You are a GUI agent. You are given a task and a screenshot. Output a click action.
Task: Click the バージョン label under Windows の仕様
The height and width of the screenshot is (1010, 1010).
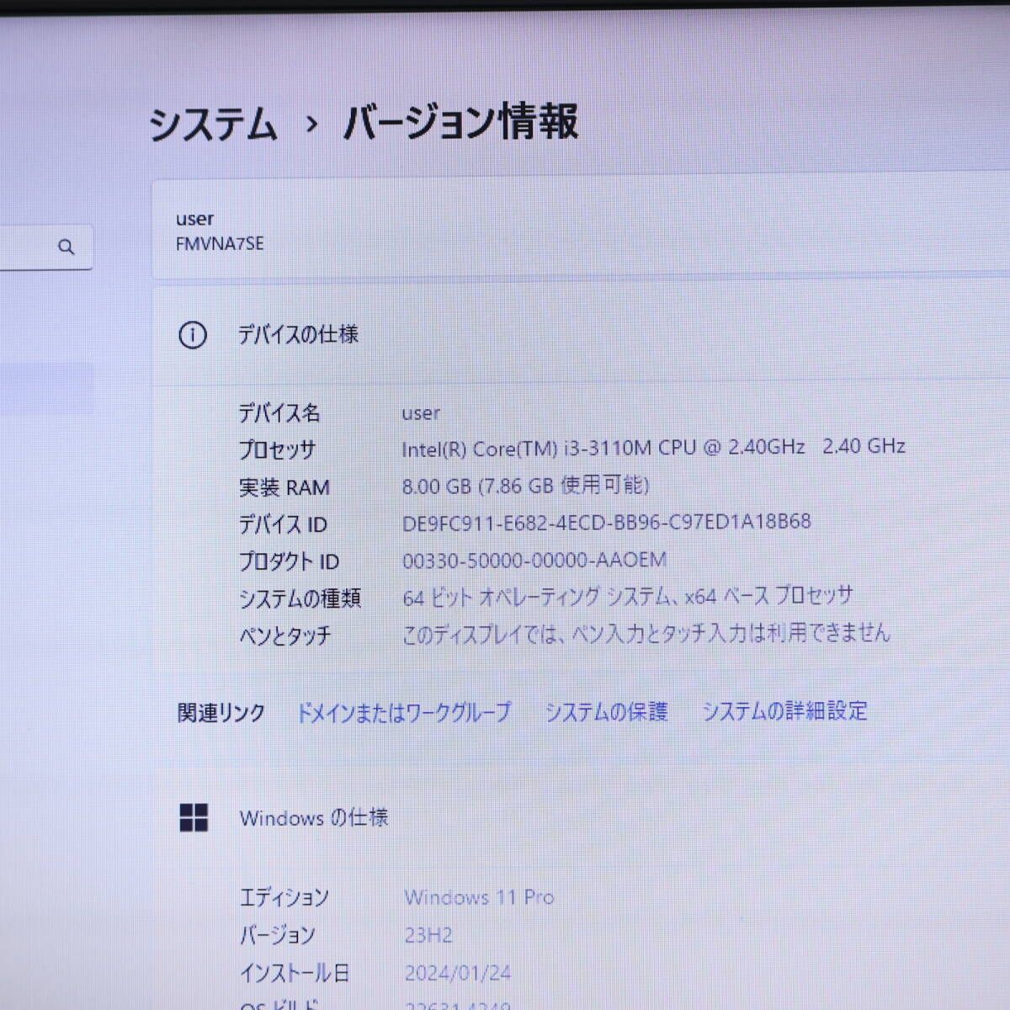click(278, 935)
